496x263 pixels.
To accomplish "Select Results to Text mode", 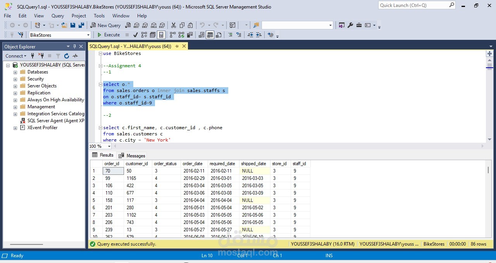I will click(201, 35).
